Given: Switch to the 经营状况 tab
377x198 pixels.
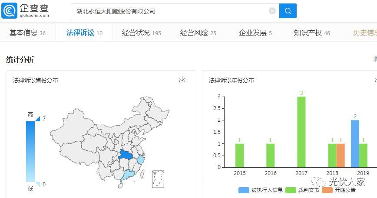Looking at the screenshot, I should point(141,33).
